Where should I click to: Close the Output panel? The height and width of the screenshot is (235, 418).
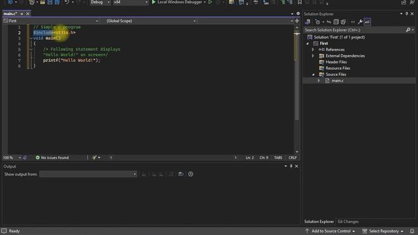[297, 166]
